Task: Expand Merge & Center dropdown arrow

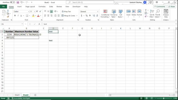Action: pyautogui.click(x=77, y=16)
